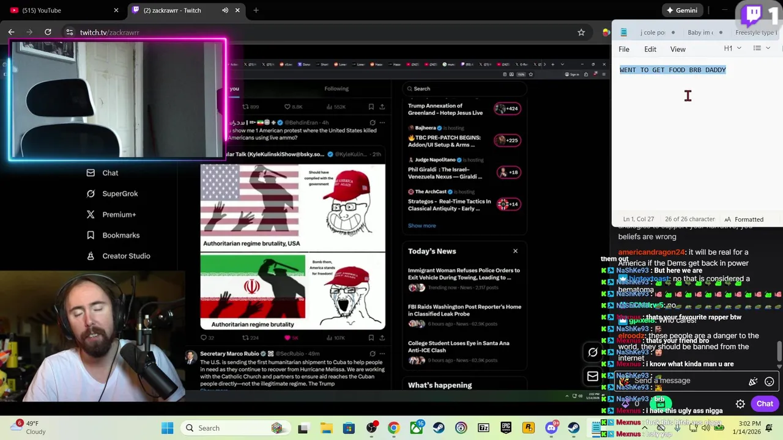The height and width of the screenshot is (440, 783).
Task: Open a new browser tab
Action: point(256,10)
